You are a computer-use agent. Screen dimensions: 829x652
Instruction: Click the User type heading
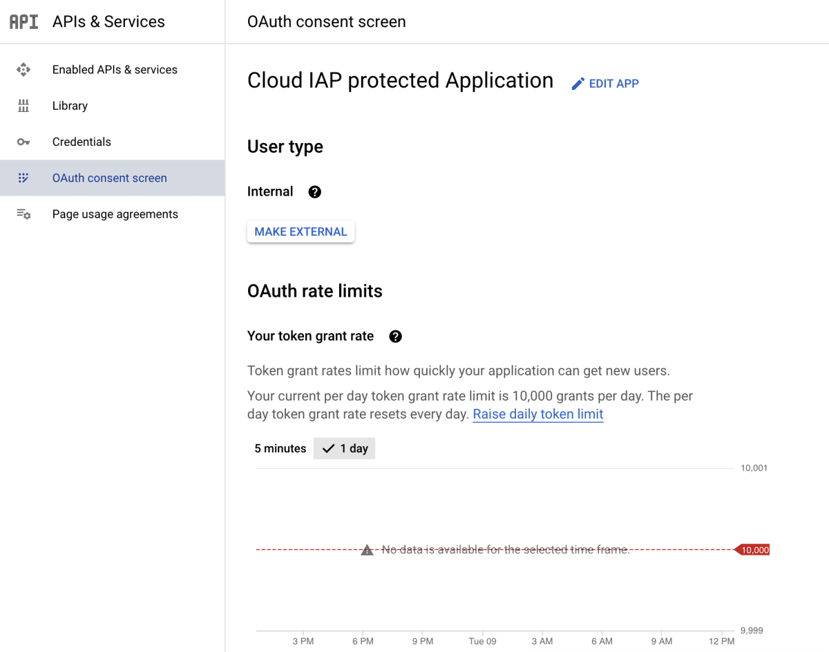(x=285, y=147)
